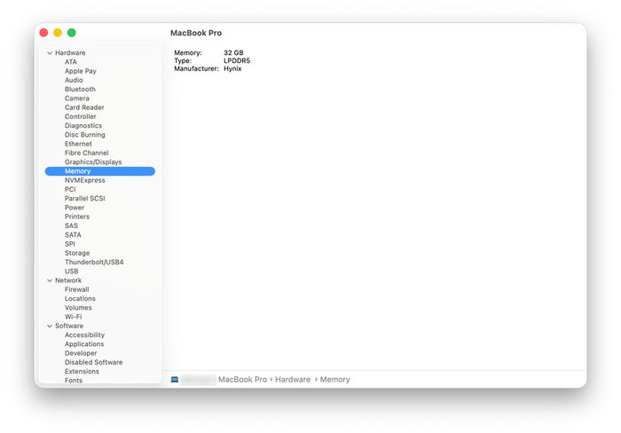Image resolution: width=621 pixels, height=433 pixels.
Task: Select ATA in the sidebar
Action: point(71,62)
